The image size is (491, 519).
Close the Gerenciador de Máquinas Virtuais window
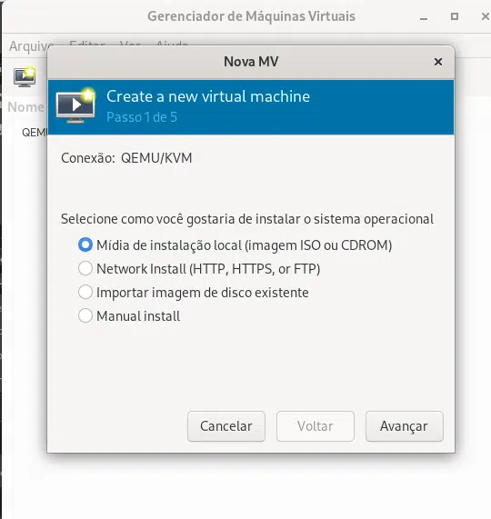click(x=485, y=16)
